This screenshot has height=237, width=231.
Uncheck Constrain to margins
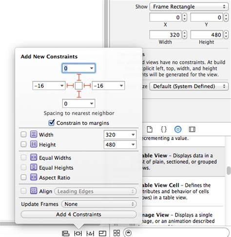coord(52,123)
